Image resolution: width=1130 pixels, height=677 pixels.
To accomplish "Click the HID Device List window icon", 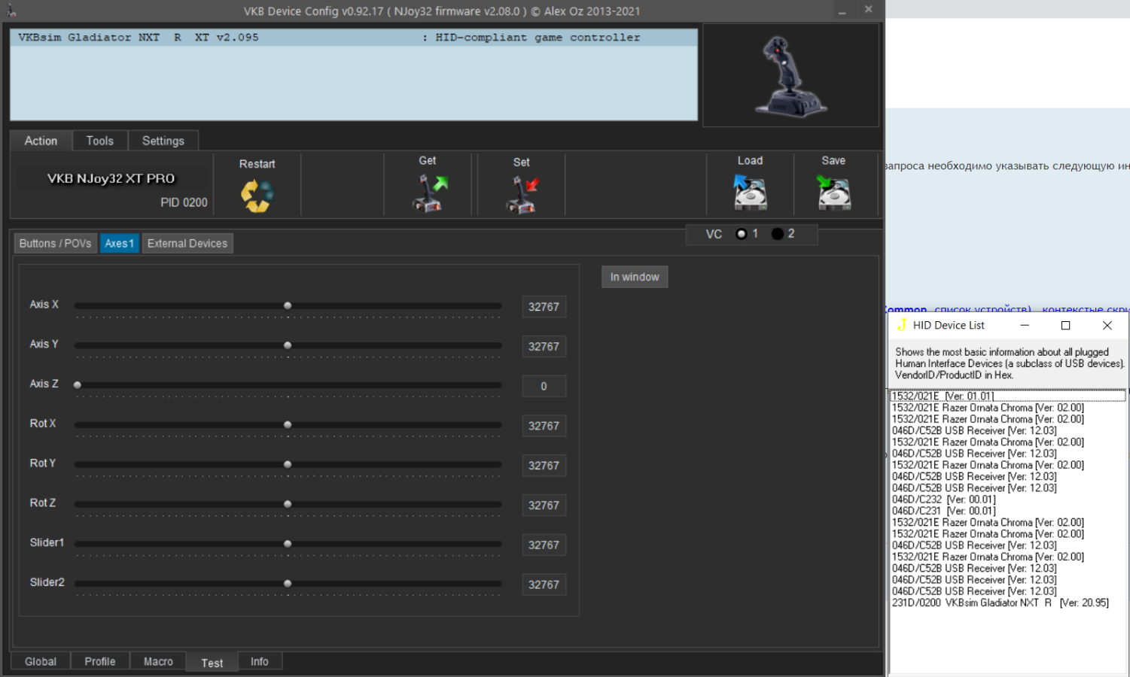I will pos(902,325).
